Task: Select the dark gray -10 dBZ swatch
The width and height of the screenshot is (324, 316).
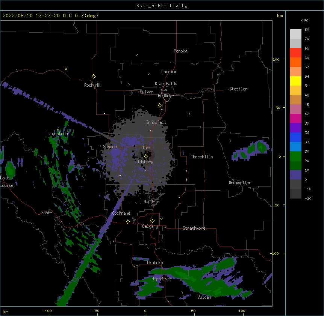Action: (295, 194)
